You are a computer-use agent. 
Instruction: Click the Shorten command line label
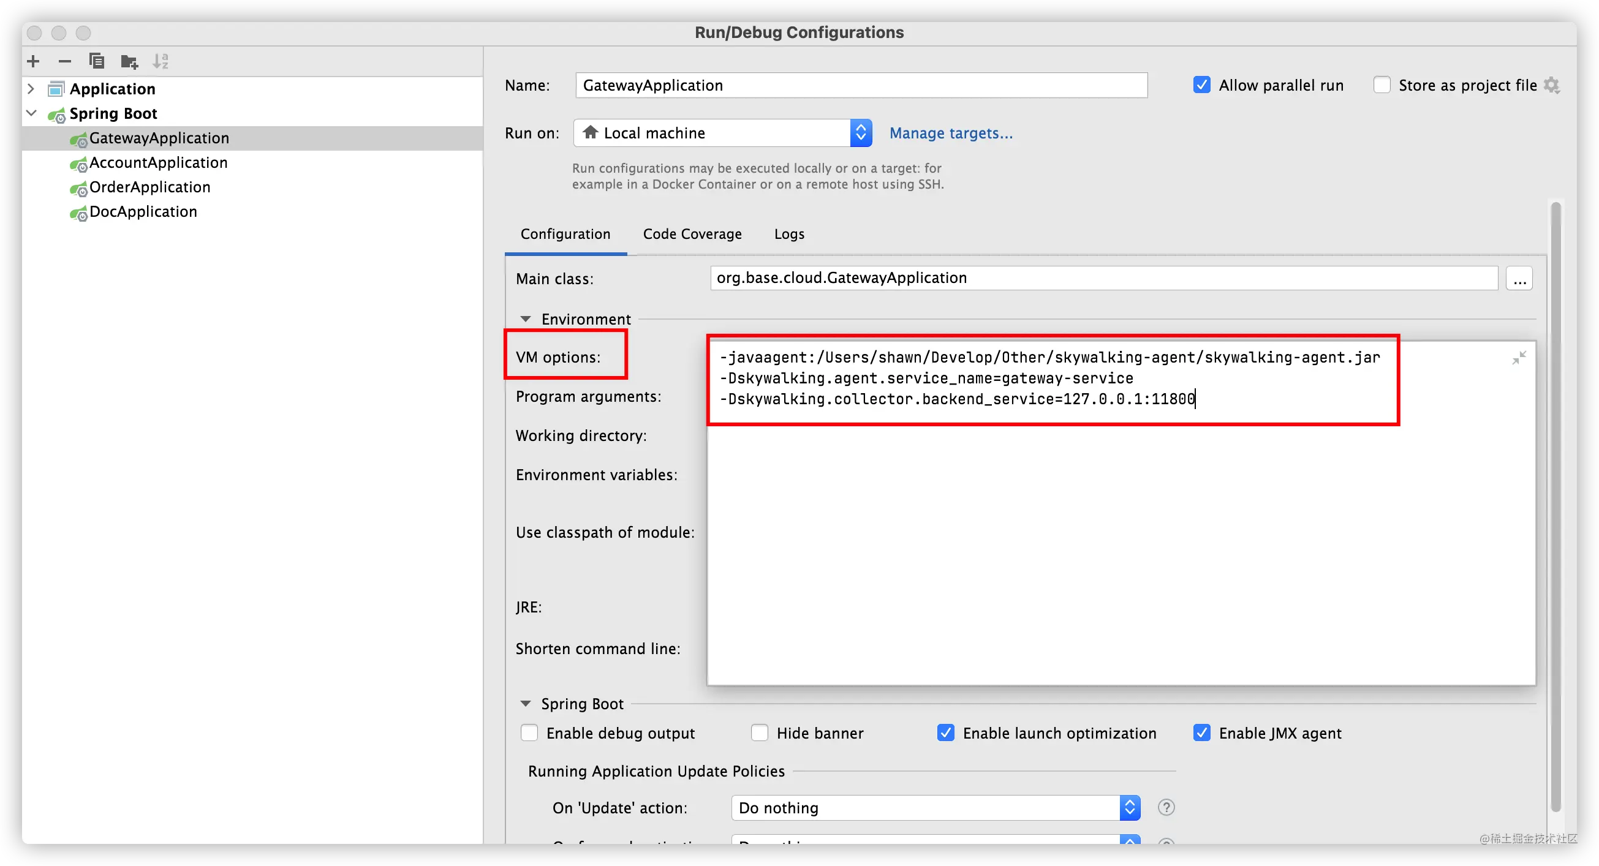point(598,649)
